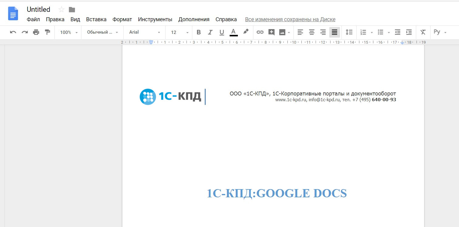
Task: Open the text color picker
Action: (x=233, y=32)
